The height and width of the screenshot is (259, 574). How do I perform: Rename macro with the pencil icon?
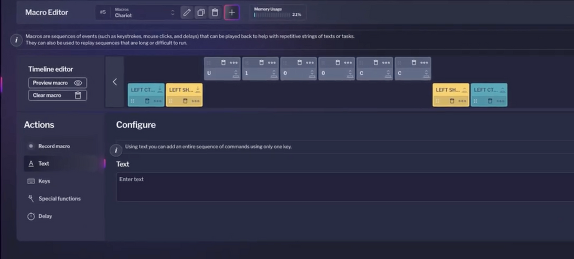(x=187, y=12)
